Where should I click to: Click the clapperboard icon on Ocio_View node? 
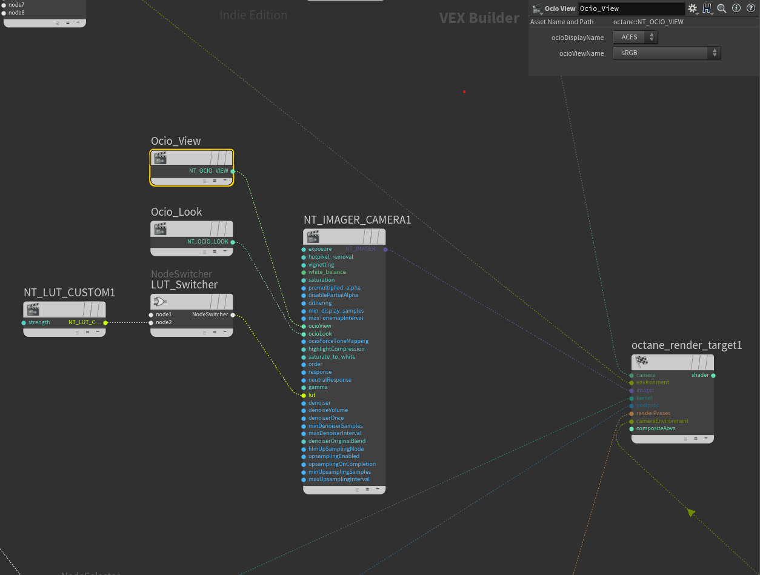[160, 158]
